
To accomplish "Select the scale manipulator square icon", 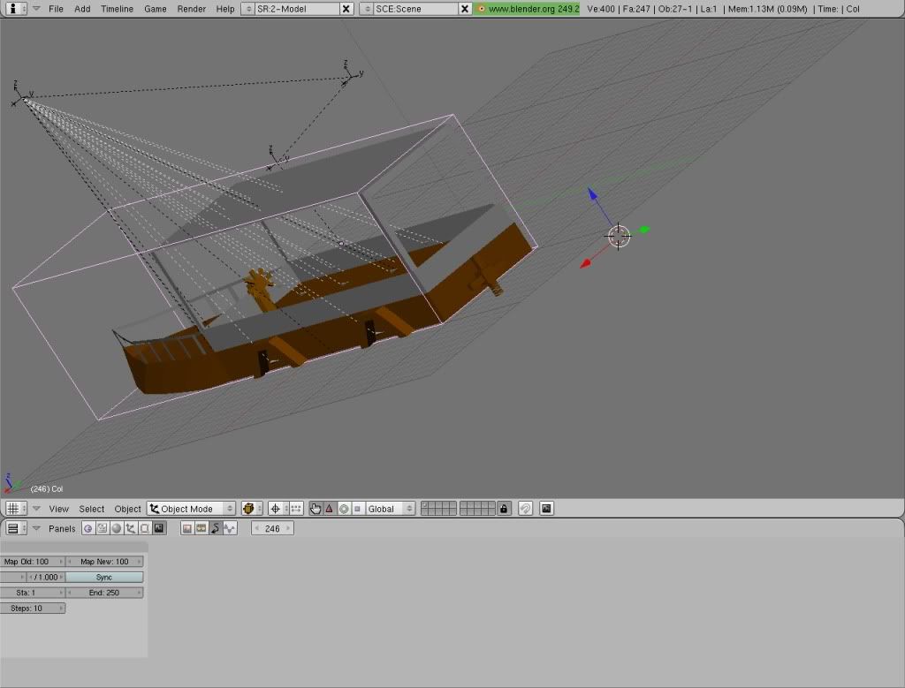I will pyautogui.click(x=357, y=509).
